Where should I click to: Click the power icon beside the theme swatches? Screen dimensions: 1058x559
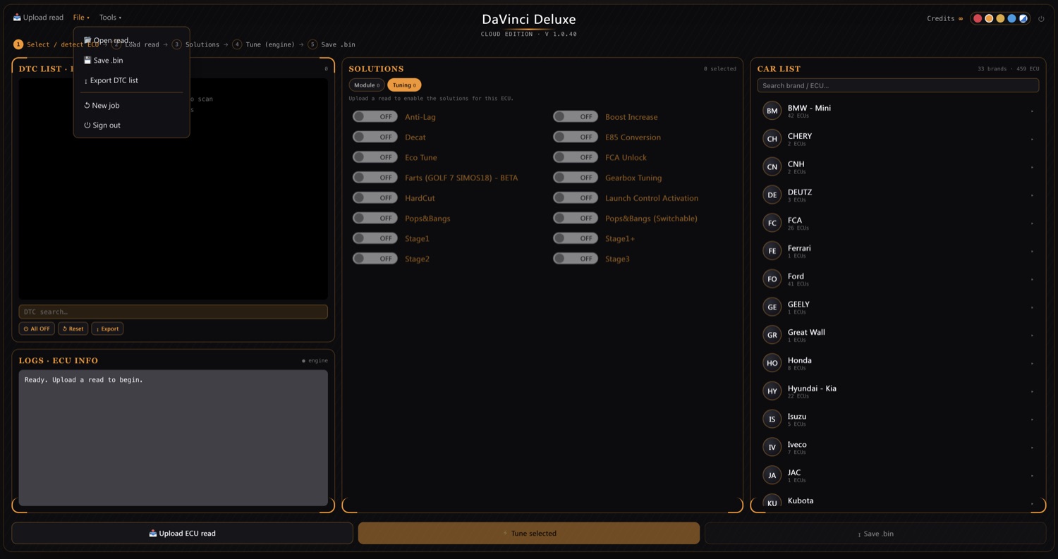click(x=1041, y=19)
